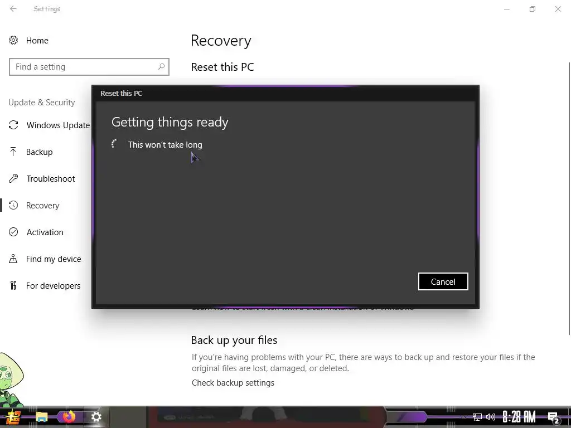The width and height of the screenshot is (571, 428).
Task: Click the Home label in sidebar
Action: (x=37, y=40)
